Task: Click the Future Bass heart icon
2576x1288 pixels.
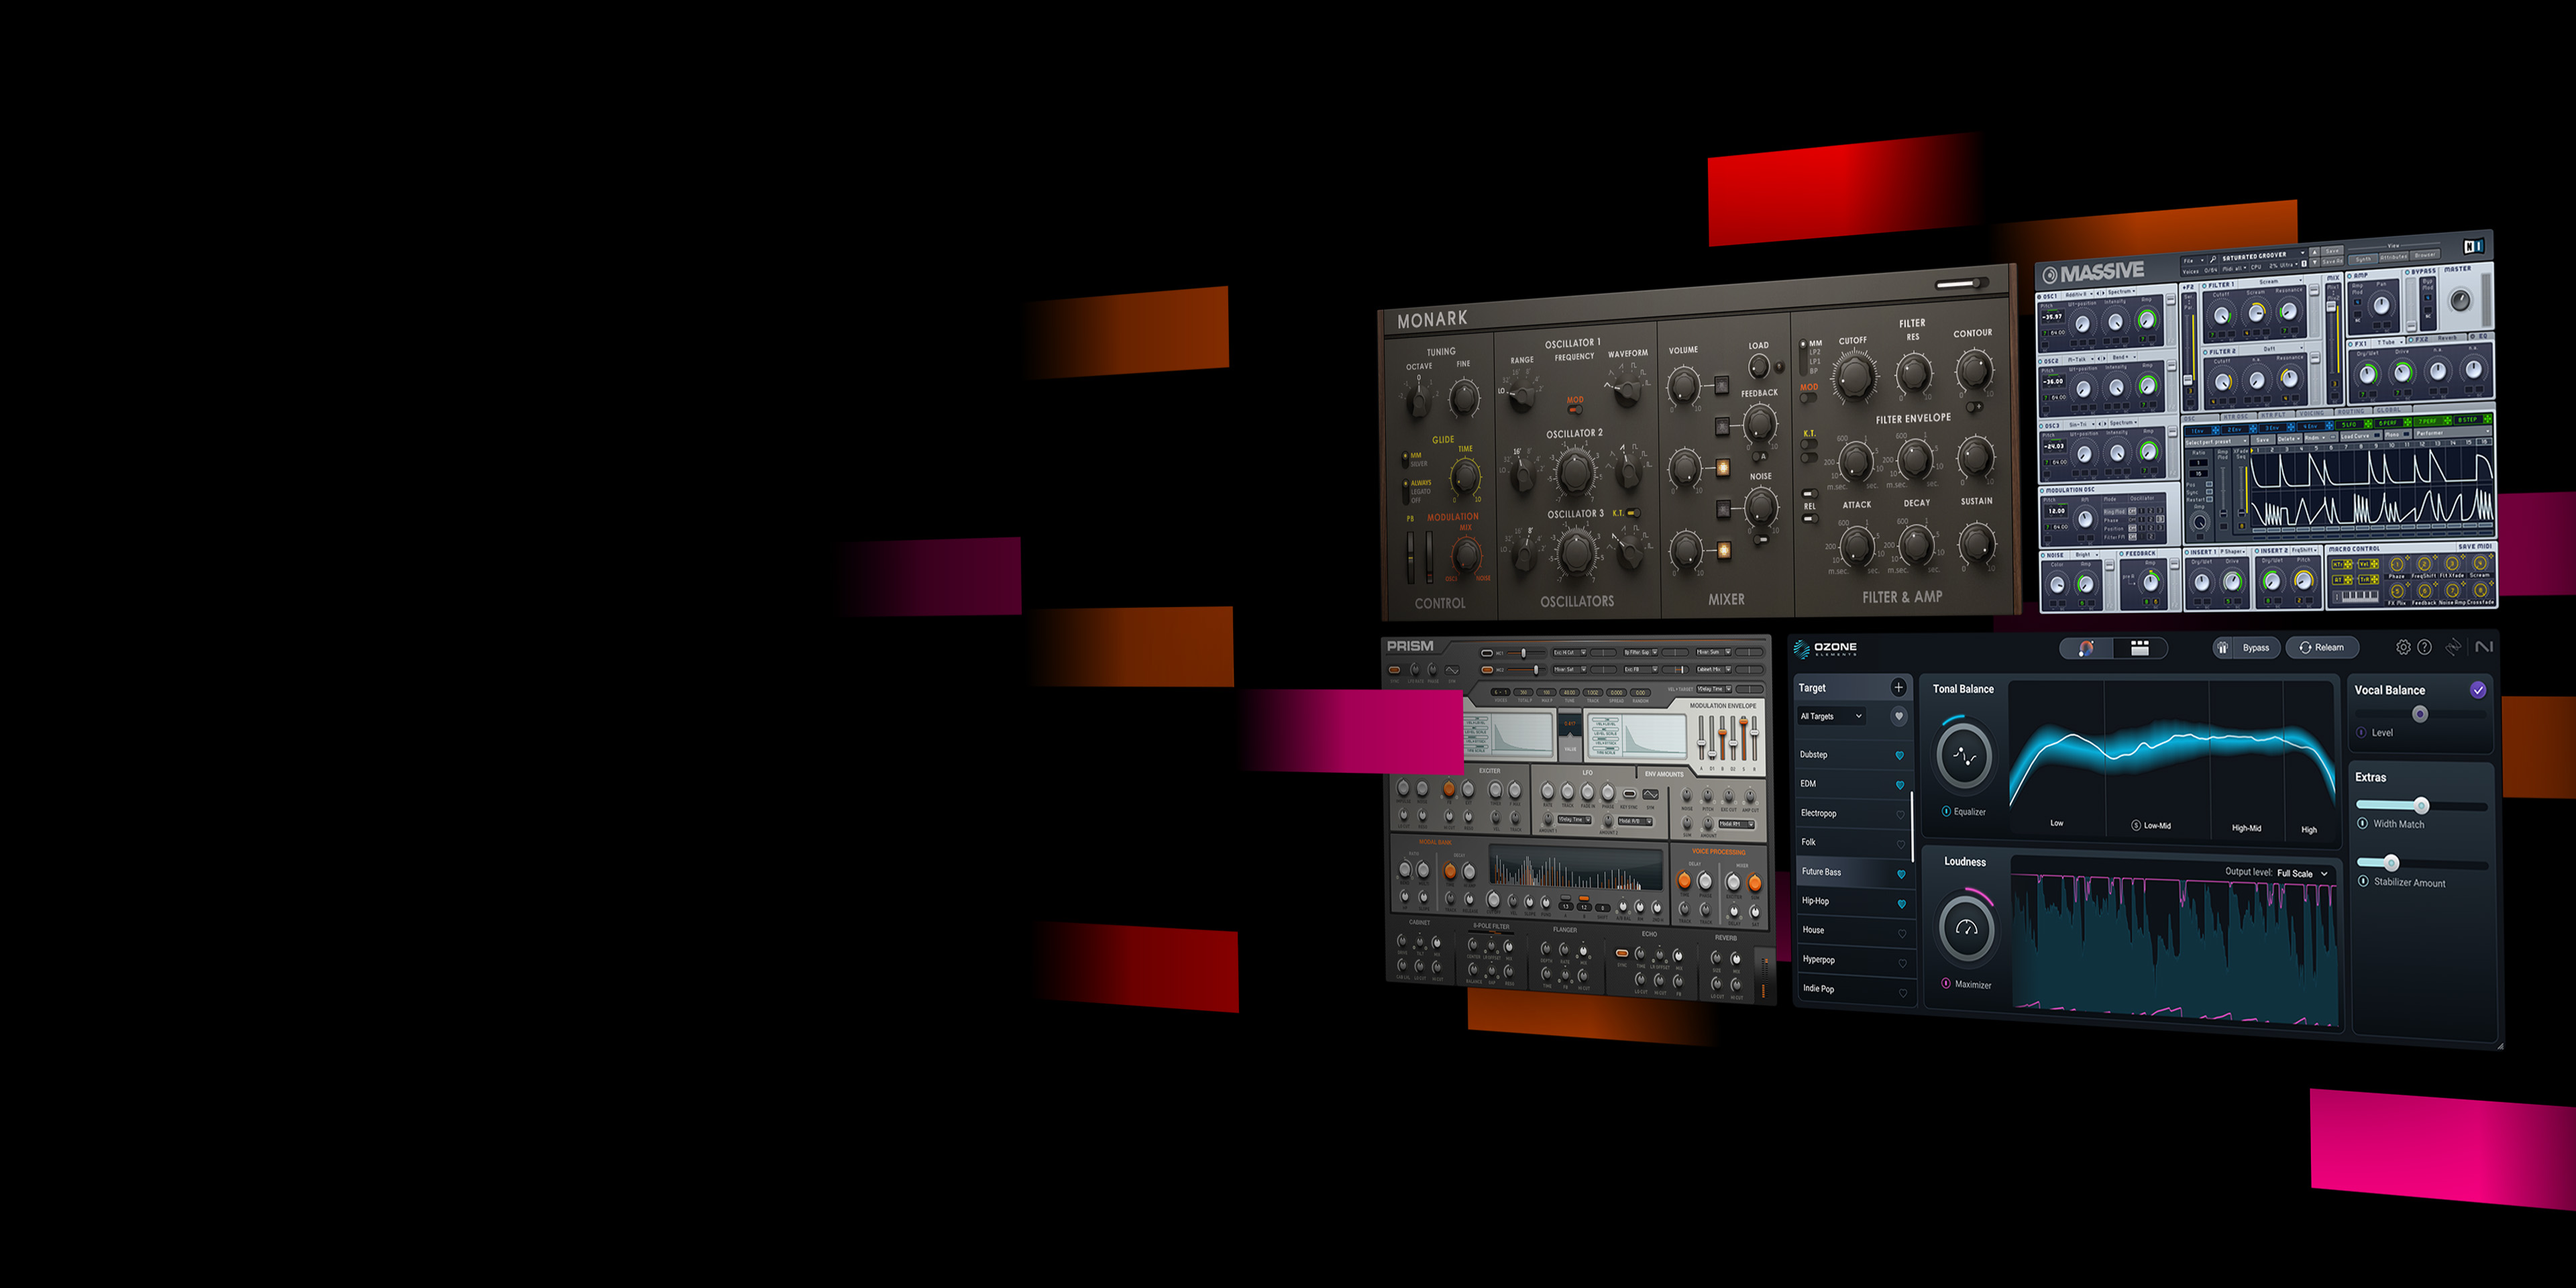Action: tap(1901, 874)
